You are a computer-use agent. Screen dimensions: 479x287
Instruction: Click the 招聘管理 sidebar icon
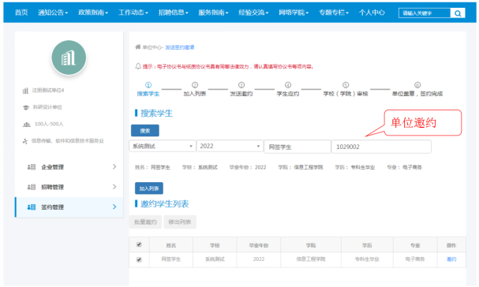click(32, 187)
